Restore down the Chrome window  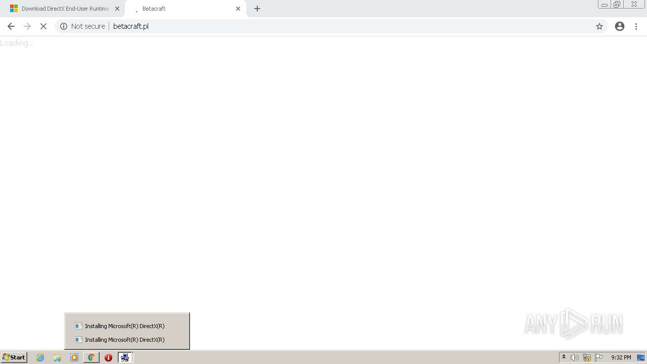pos(617,5)
